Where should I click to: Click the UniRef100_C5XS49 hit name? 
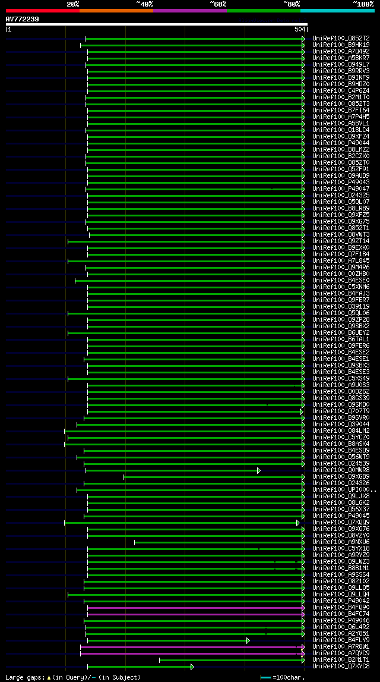[341, 379]
